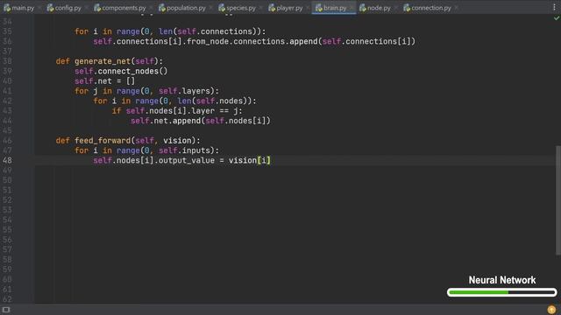Place cursor in 'def generate_net(self):' line
Screen dimensions: 561x315
[x=109, y=61]
